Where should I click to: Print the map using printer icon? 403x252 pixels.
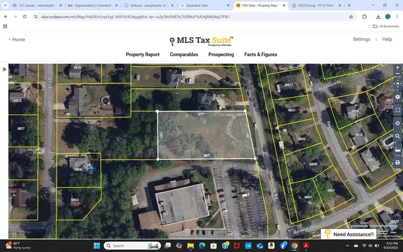coord(398,162)
